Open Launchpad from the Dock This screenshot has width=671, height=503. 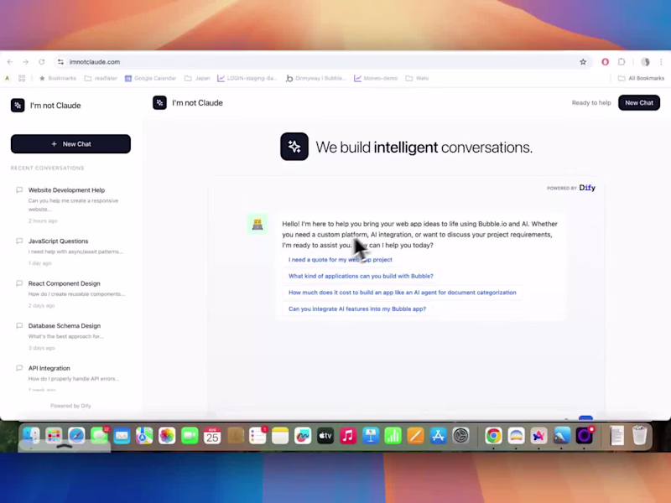coord(54,436)
